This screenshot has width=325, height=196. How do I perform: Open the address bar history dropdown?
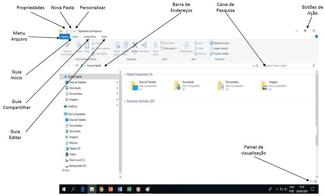pyautogui.click(x=254, y=66)
